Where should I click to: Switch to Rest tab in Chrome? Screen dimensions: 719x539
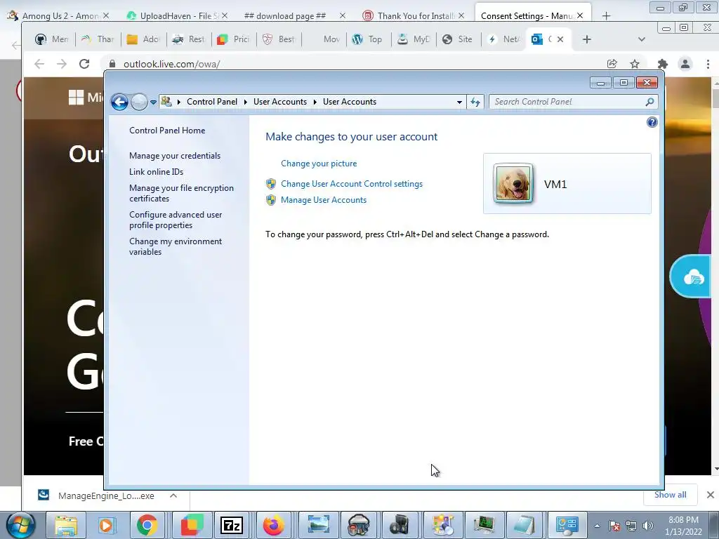tap(188, 39)
